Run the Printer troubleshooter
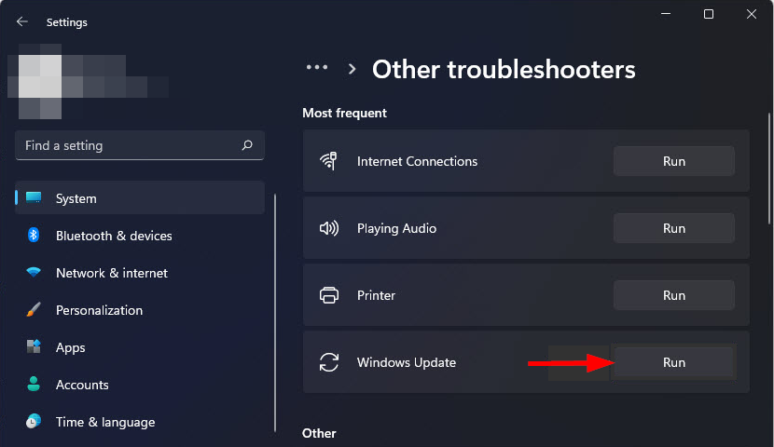 [x=673, y=295]
